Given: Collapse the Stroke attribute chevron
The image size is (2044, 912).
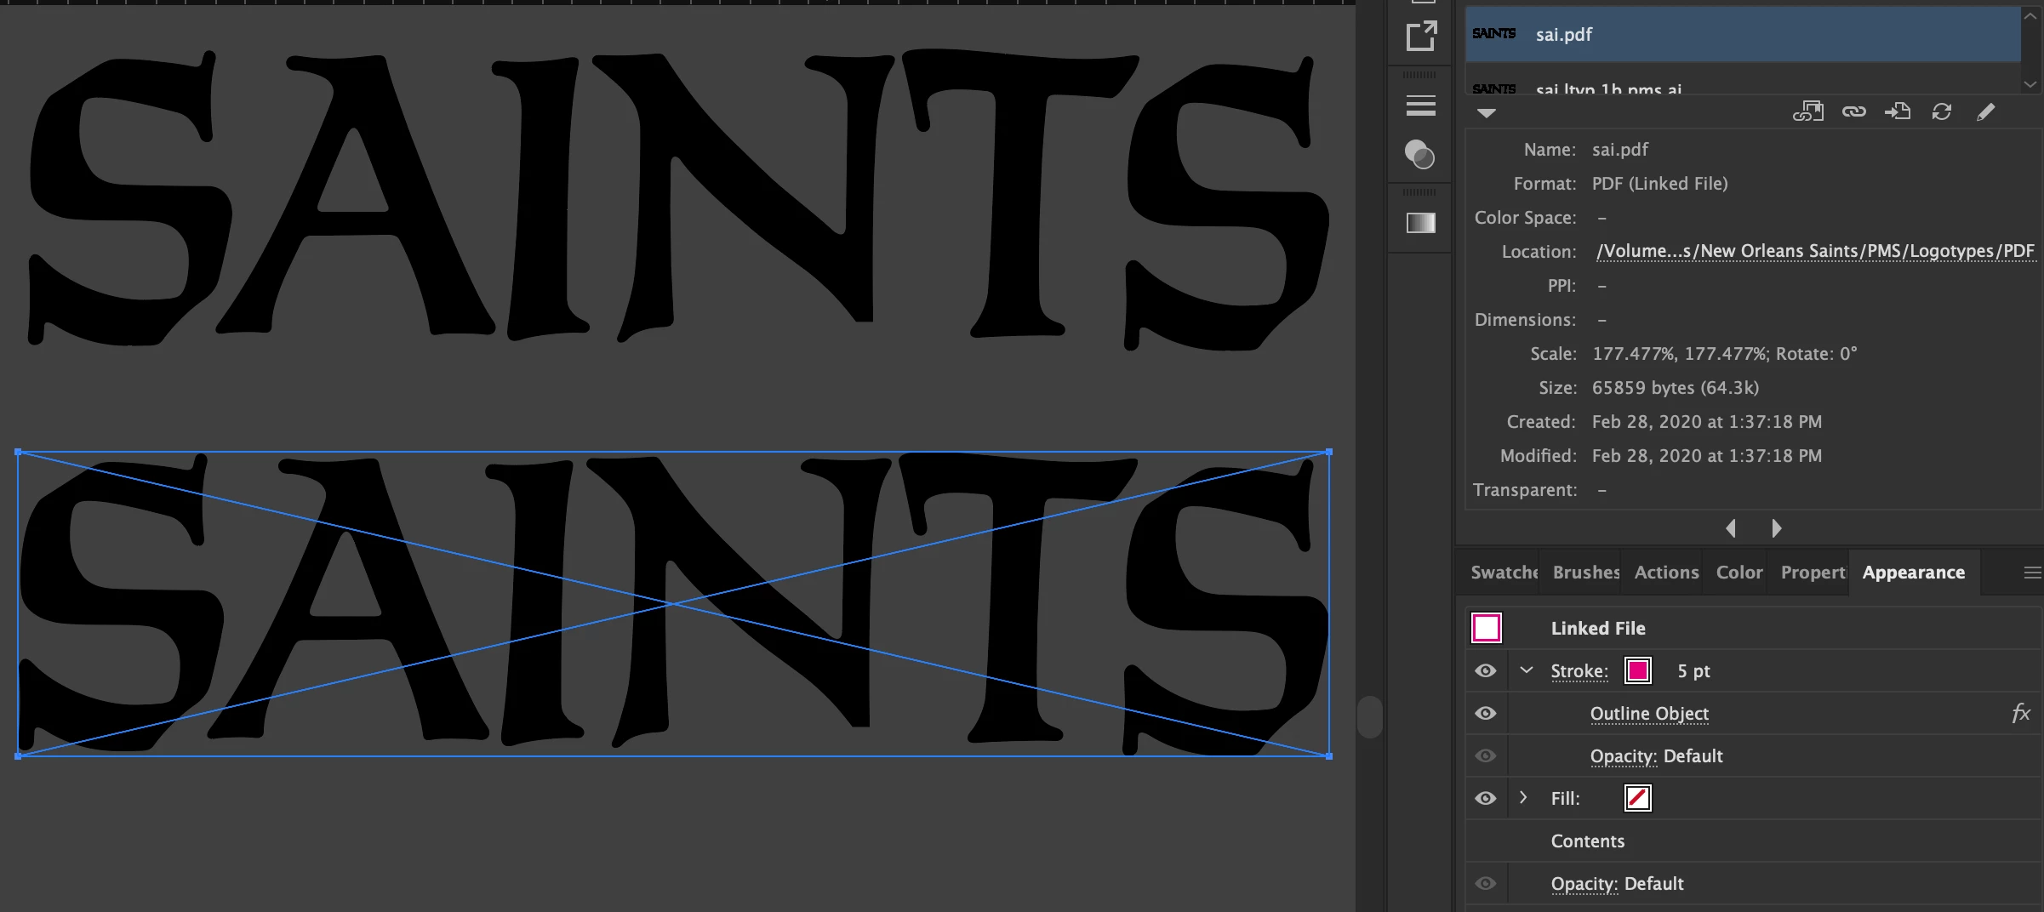Looking at the screenshot, I should pyautogui.click(x=1527, y=670).
